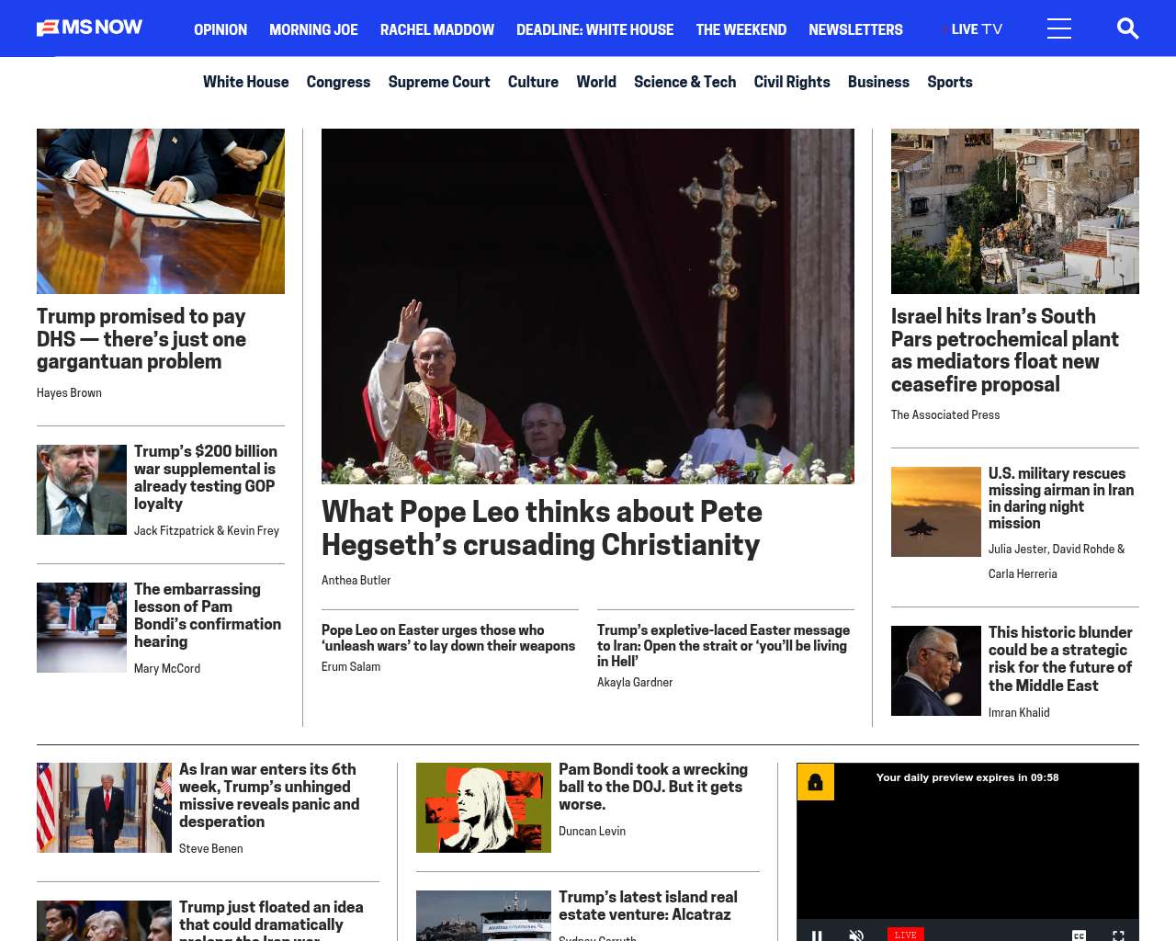The height and width of the screenshot is (941, 1176).
Task: Unmute the live video audio
Action: coord(856,935)
